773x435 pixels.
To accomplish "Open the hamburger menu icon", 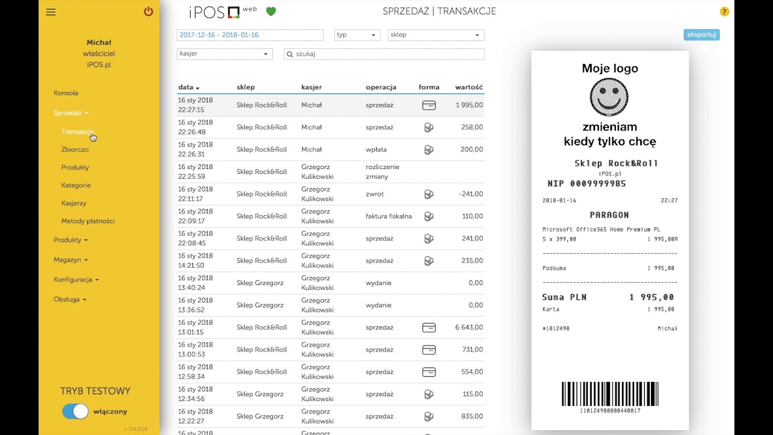I will click(x=51, y=12).
